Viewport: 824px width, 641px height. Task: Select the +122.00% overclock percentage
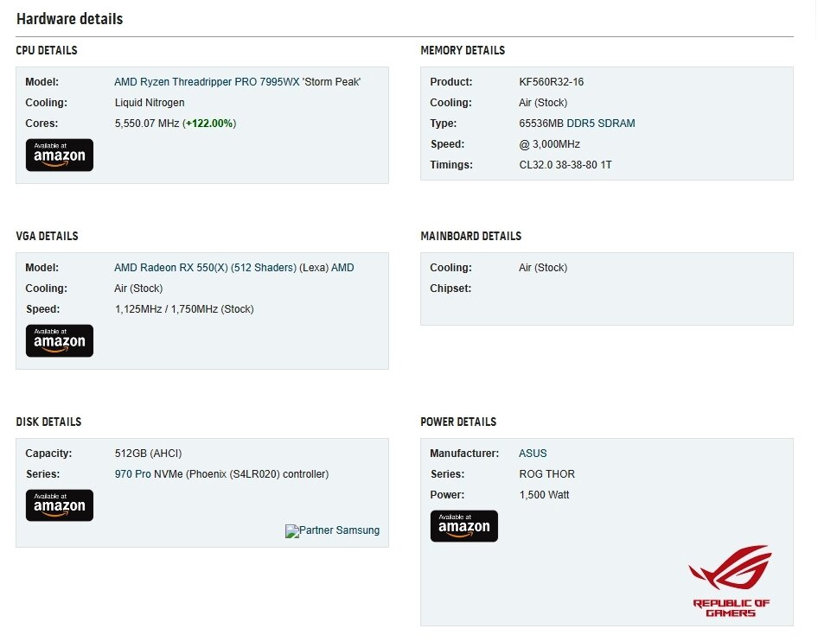[x=209, y=124]
